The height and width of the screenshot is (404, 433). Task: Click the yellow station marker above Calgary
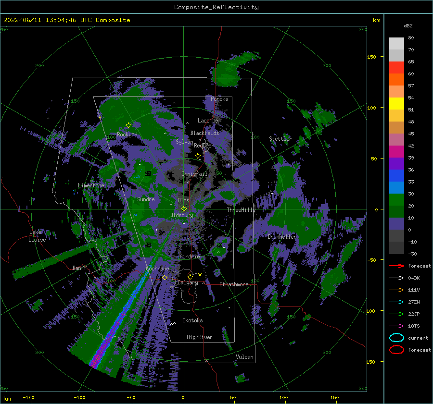click(190, 277)
